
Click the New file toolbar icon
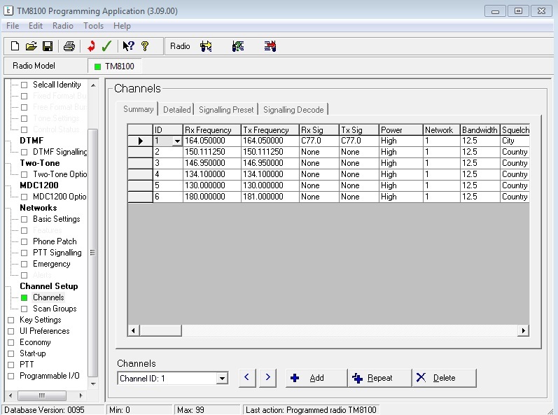click(x=15, y=46)
